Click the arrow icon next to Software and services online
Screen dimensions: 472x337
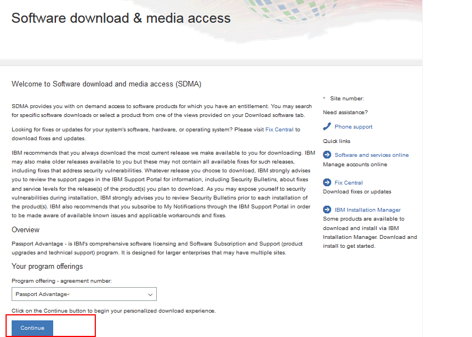[x=327, y=155]
